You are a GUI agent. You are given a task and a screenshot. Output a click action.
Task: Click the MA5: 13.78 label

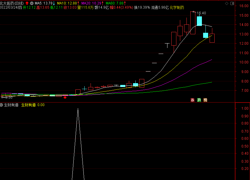click(44, 3)
